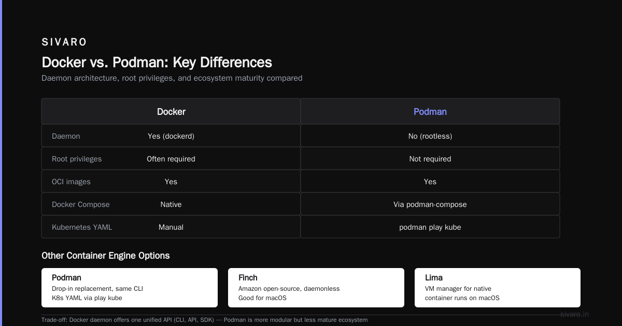The height and width of the screenshot is (326, 622).
Task: Open the Lima card title
Action: pyautogui.click(x=434, y=278)
